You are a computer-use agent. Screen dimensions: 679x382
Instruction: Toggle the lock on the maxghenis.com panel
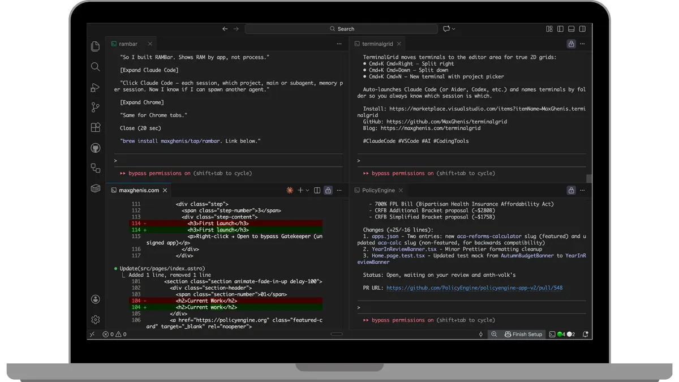[328, 190]
